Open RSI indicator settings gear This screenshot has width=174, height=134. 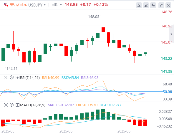(12, 77)
